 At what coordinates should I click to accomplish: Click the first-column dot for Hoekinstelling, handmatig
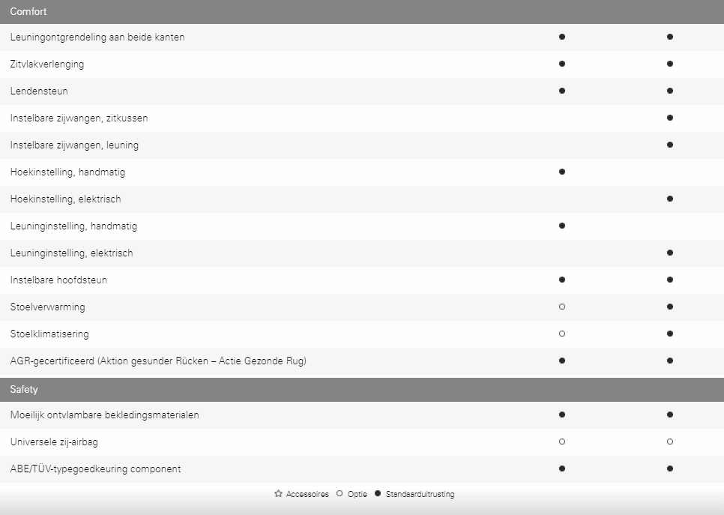coord(562,172)
